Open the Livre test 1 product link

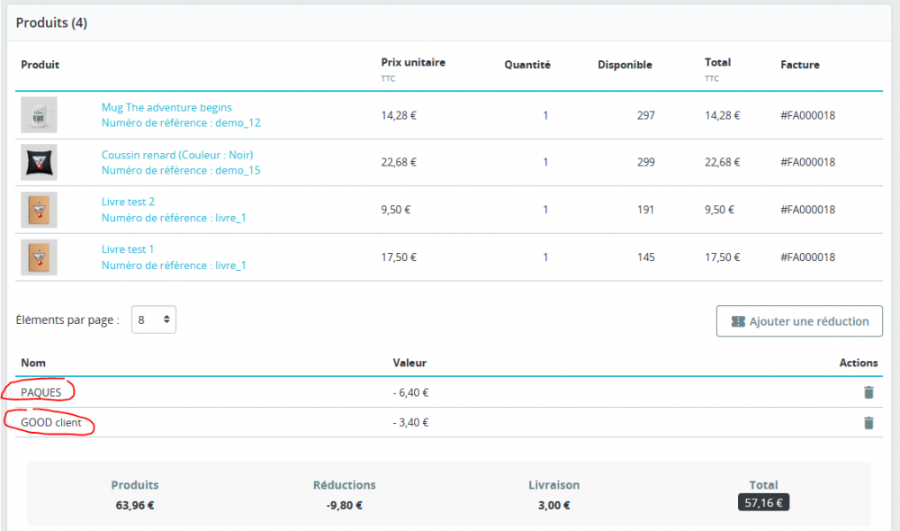(x=128, y=249)
